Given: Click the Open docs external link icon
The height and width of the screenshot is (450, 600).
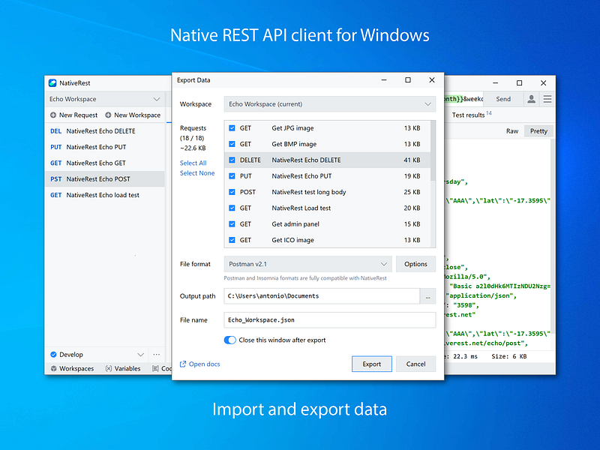Looking at the screenshot, I should 183,364.
